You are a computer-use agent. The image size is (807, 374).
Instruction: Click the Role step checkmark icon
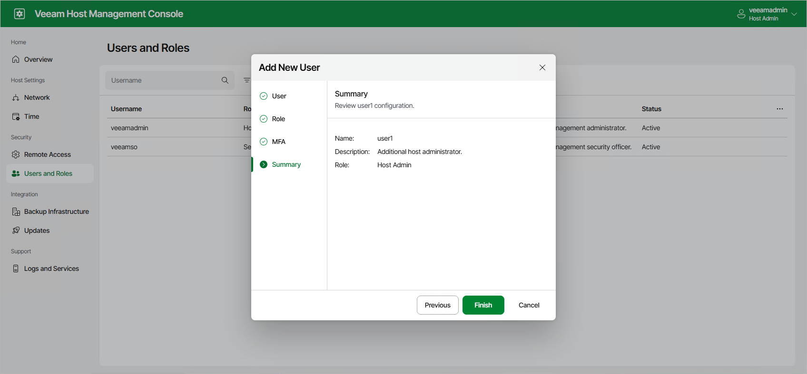(264, 119)
